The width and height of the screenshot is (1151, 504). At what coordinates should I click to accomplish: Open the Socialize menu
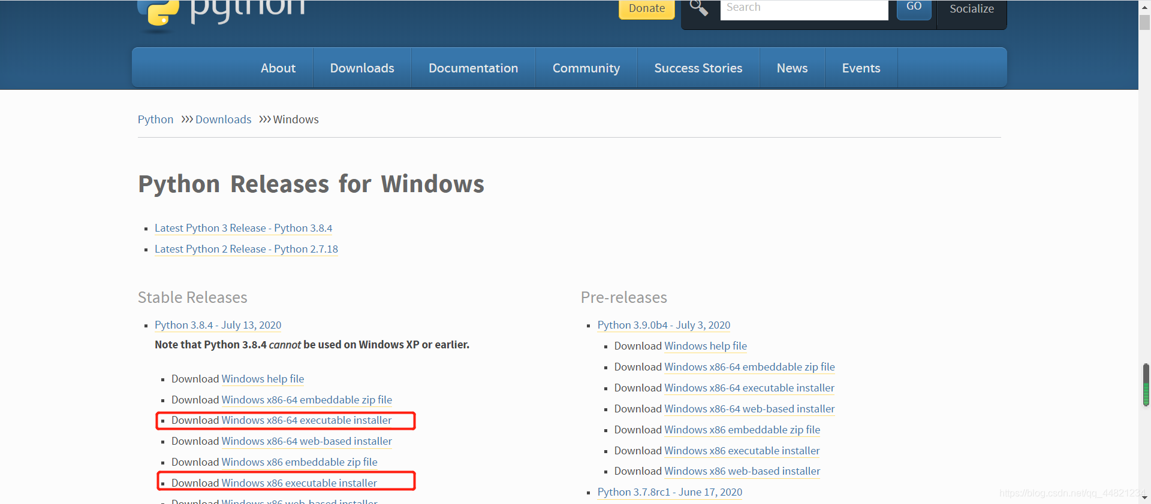coord(972,10)
